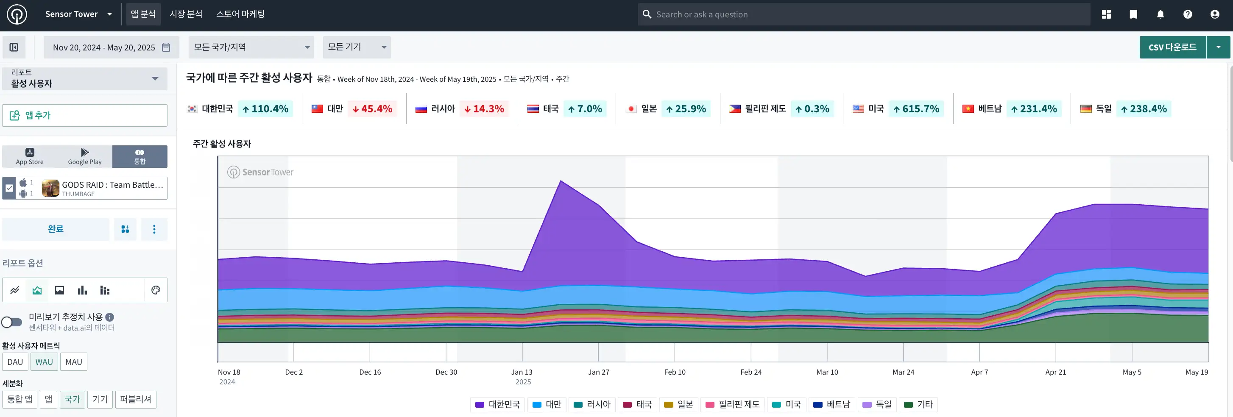Expand the 모든 국가/지역 dropdown
This screenshot has height=417, width=1233.
[251, 47]
